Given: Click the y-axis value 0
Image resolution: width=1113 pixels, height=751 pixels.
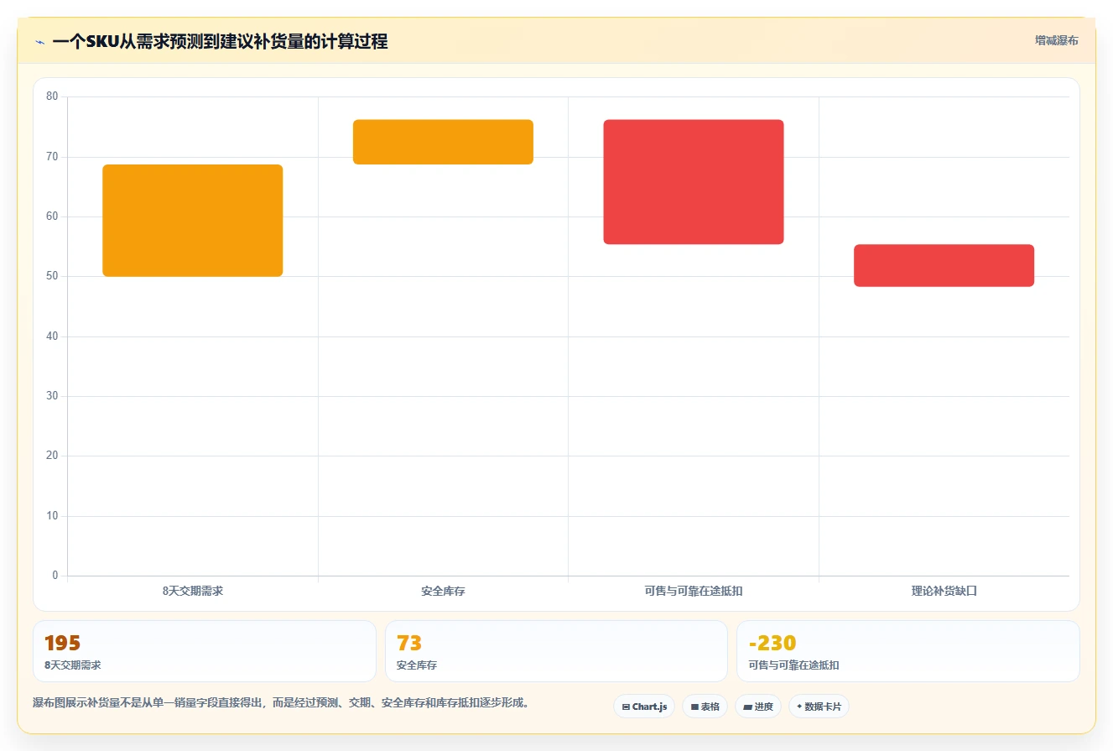Looking at the screenshot, I should (55, 576).
